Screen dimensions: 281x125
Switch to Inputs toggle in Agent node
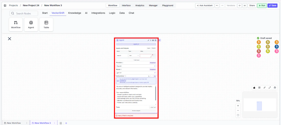tap(149, 48)
